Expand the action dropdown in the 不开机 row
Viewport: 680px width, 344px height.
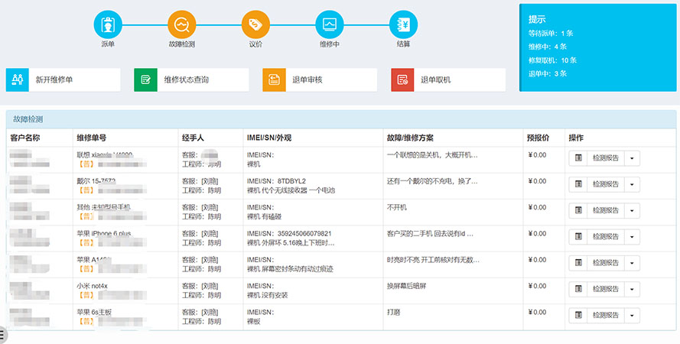(x=632, y=210)
